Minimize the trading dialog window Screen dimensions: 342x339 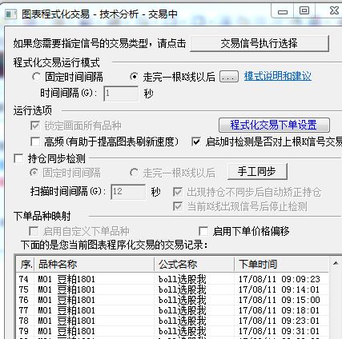click(x=282, y=11)
